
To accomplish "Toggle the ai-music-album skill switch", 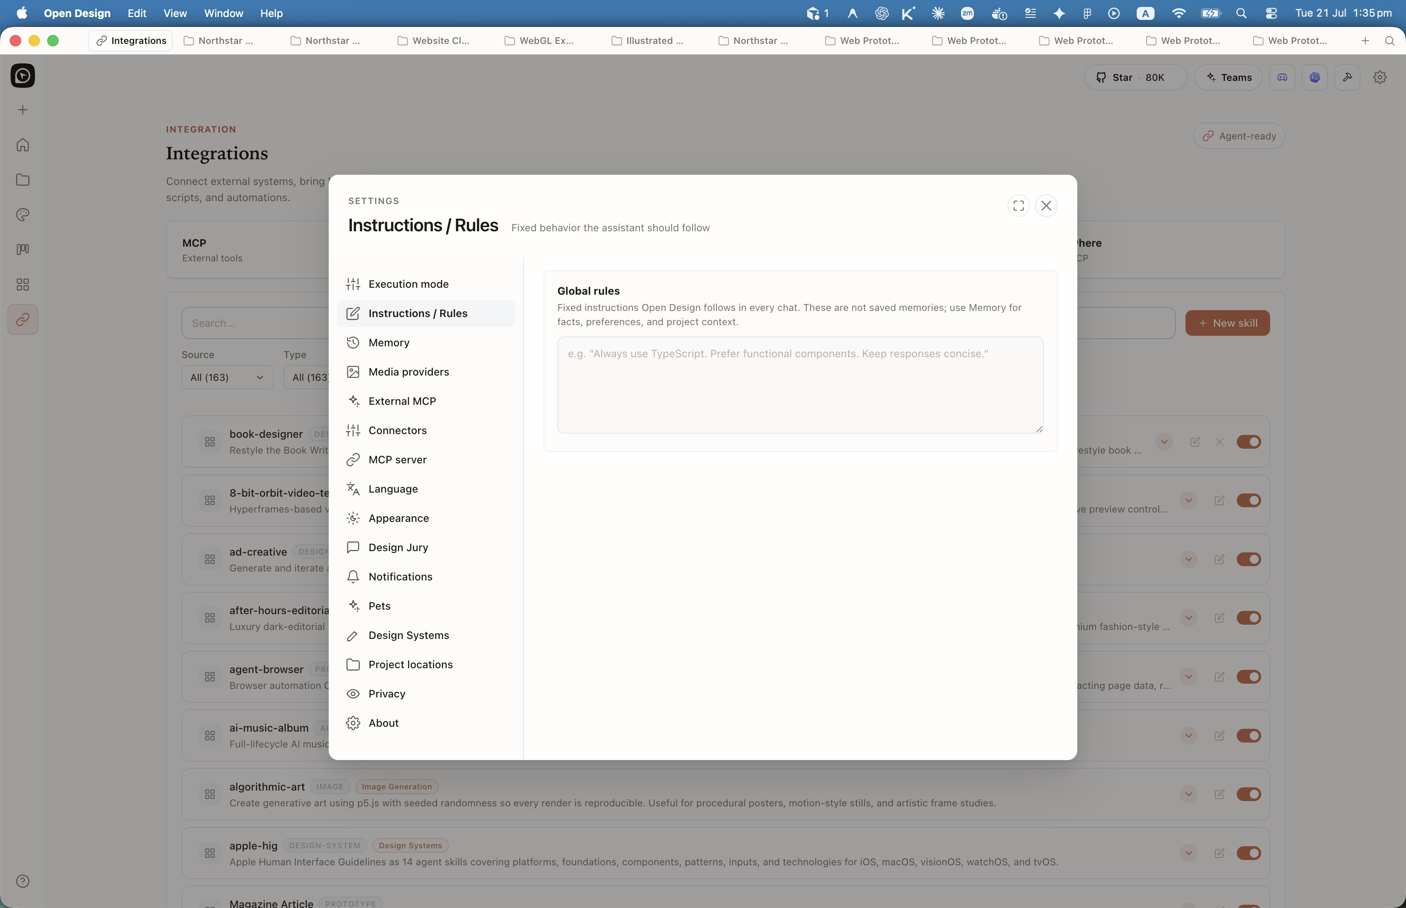I will tap(1249, 736).
